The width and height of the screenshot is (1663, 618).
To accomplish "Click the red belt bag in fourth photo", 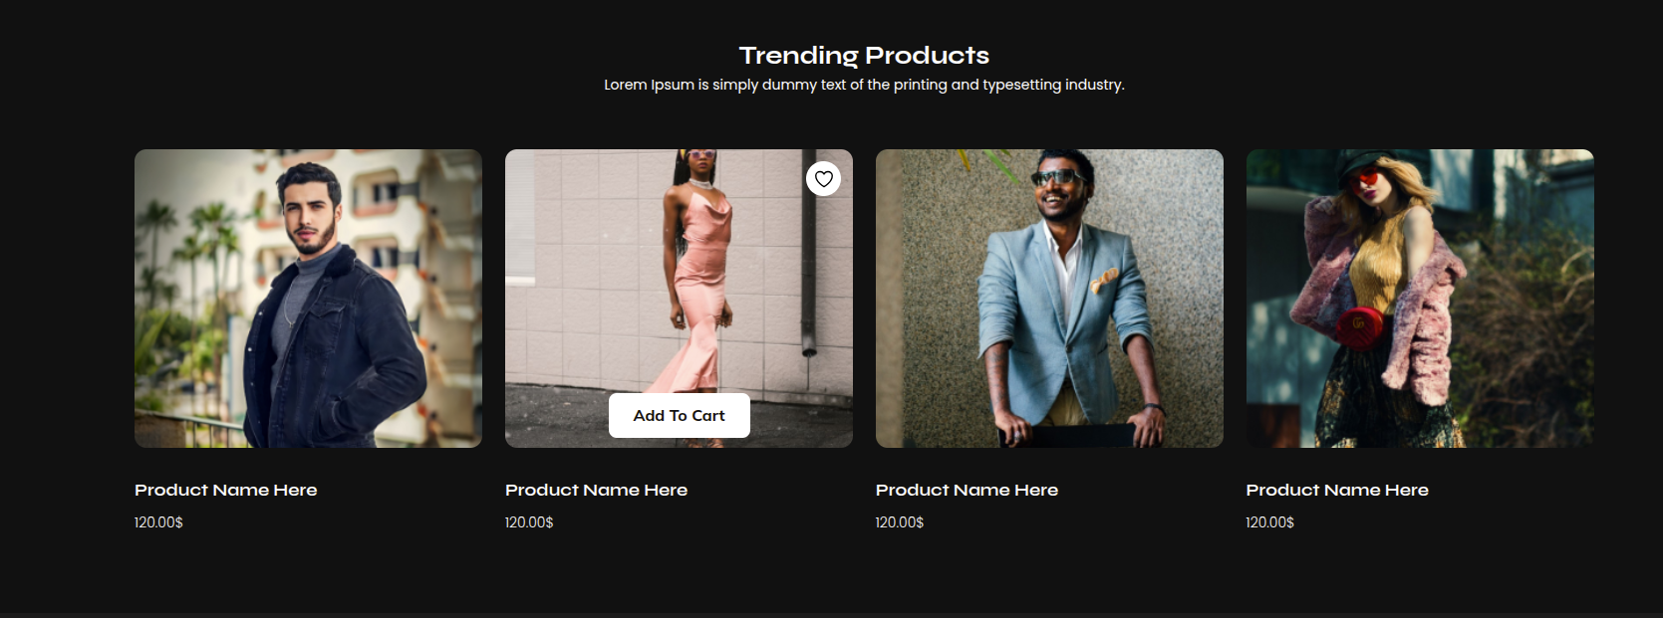I will click(x=1360, y=324).
